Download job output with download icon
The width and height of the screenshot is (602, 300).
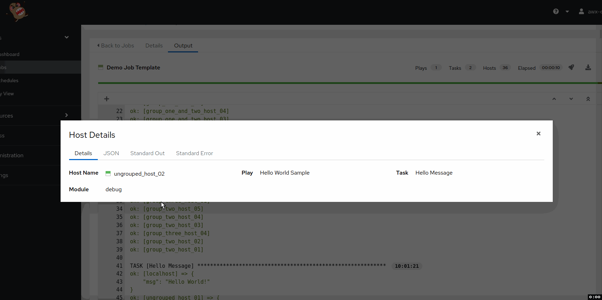pos(588,67)
